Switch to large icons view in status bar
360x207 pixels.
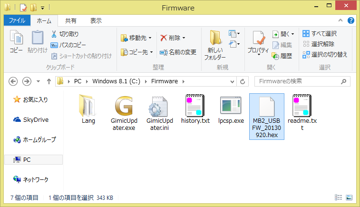[349, 197]
